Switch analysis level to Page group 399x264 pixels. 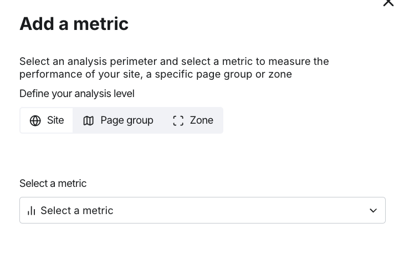tap(119, 120)
